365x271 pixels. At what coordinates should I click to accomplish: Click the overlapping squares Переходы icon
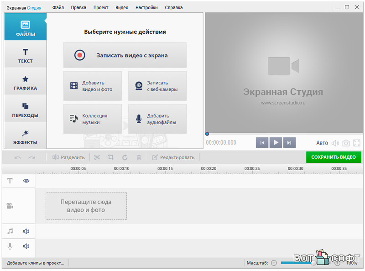[x=26, y=106]
